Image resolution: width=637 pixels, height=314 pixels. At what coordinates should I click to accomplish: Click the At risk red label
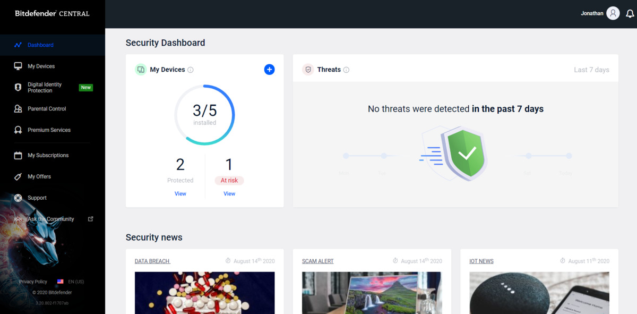coord(229,181)
